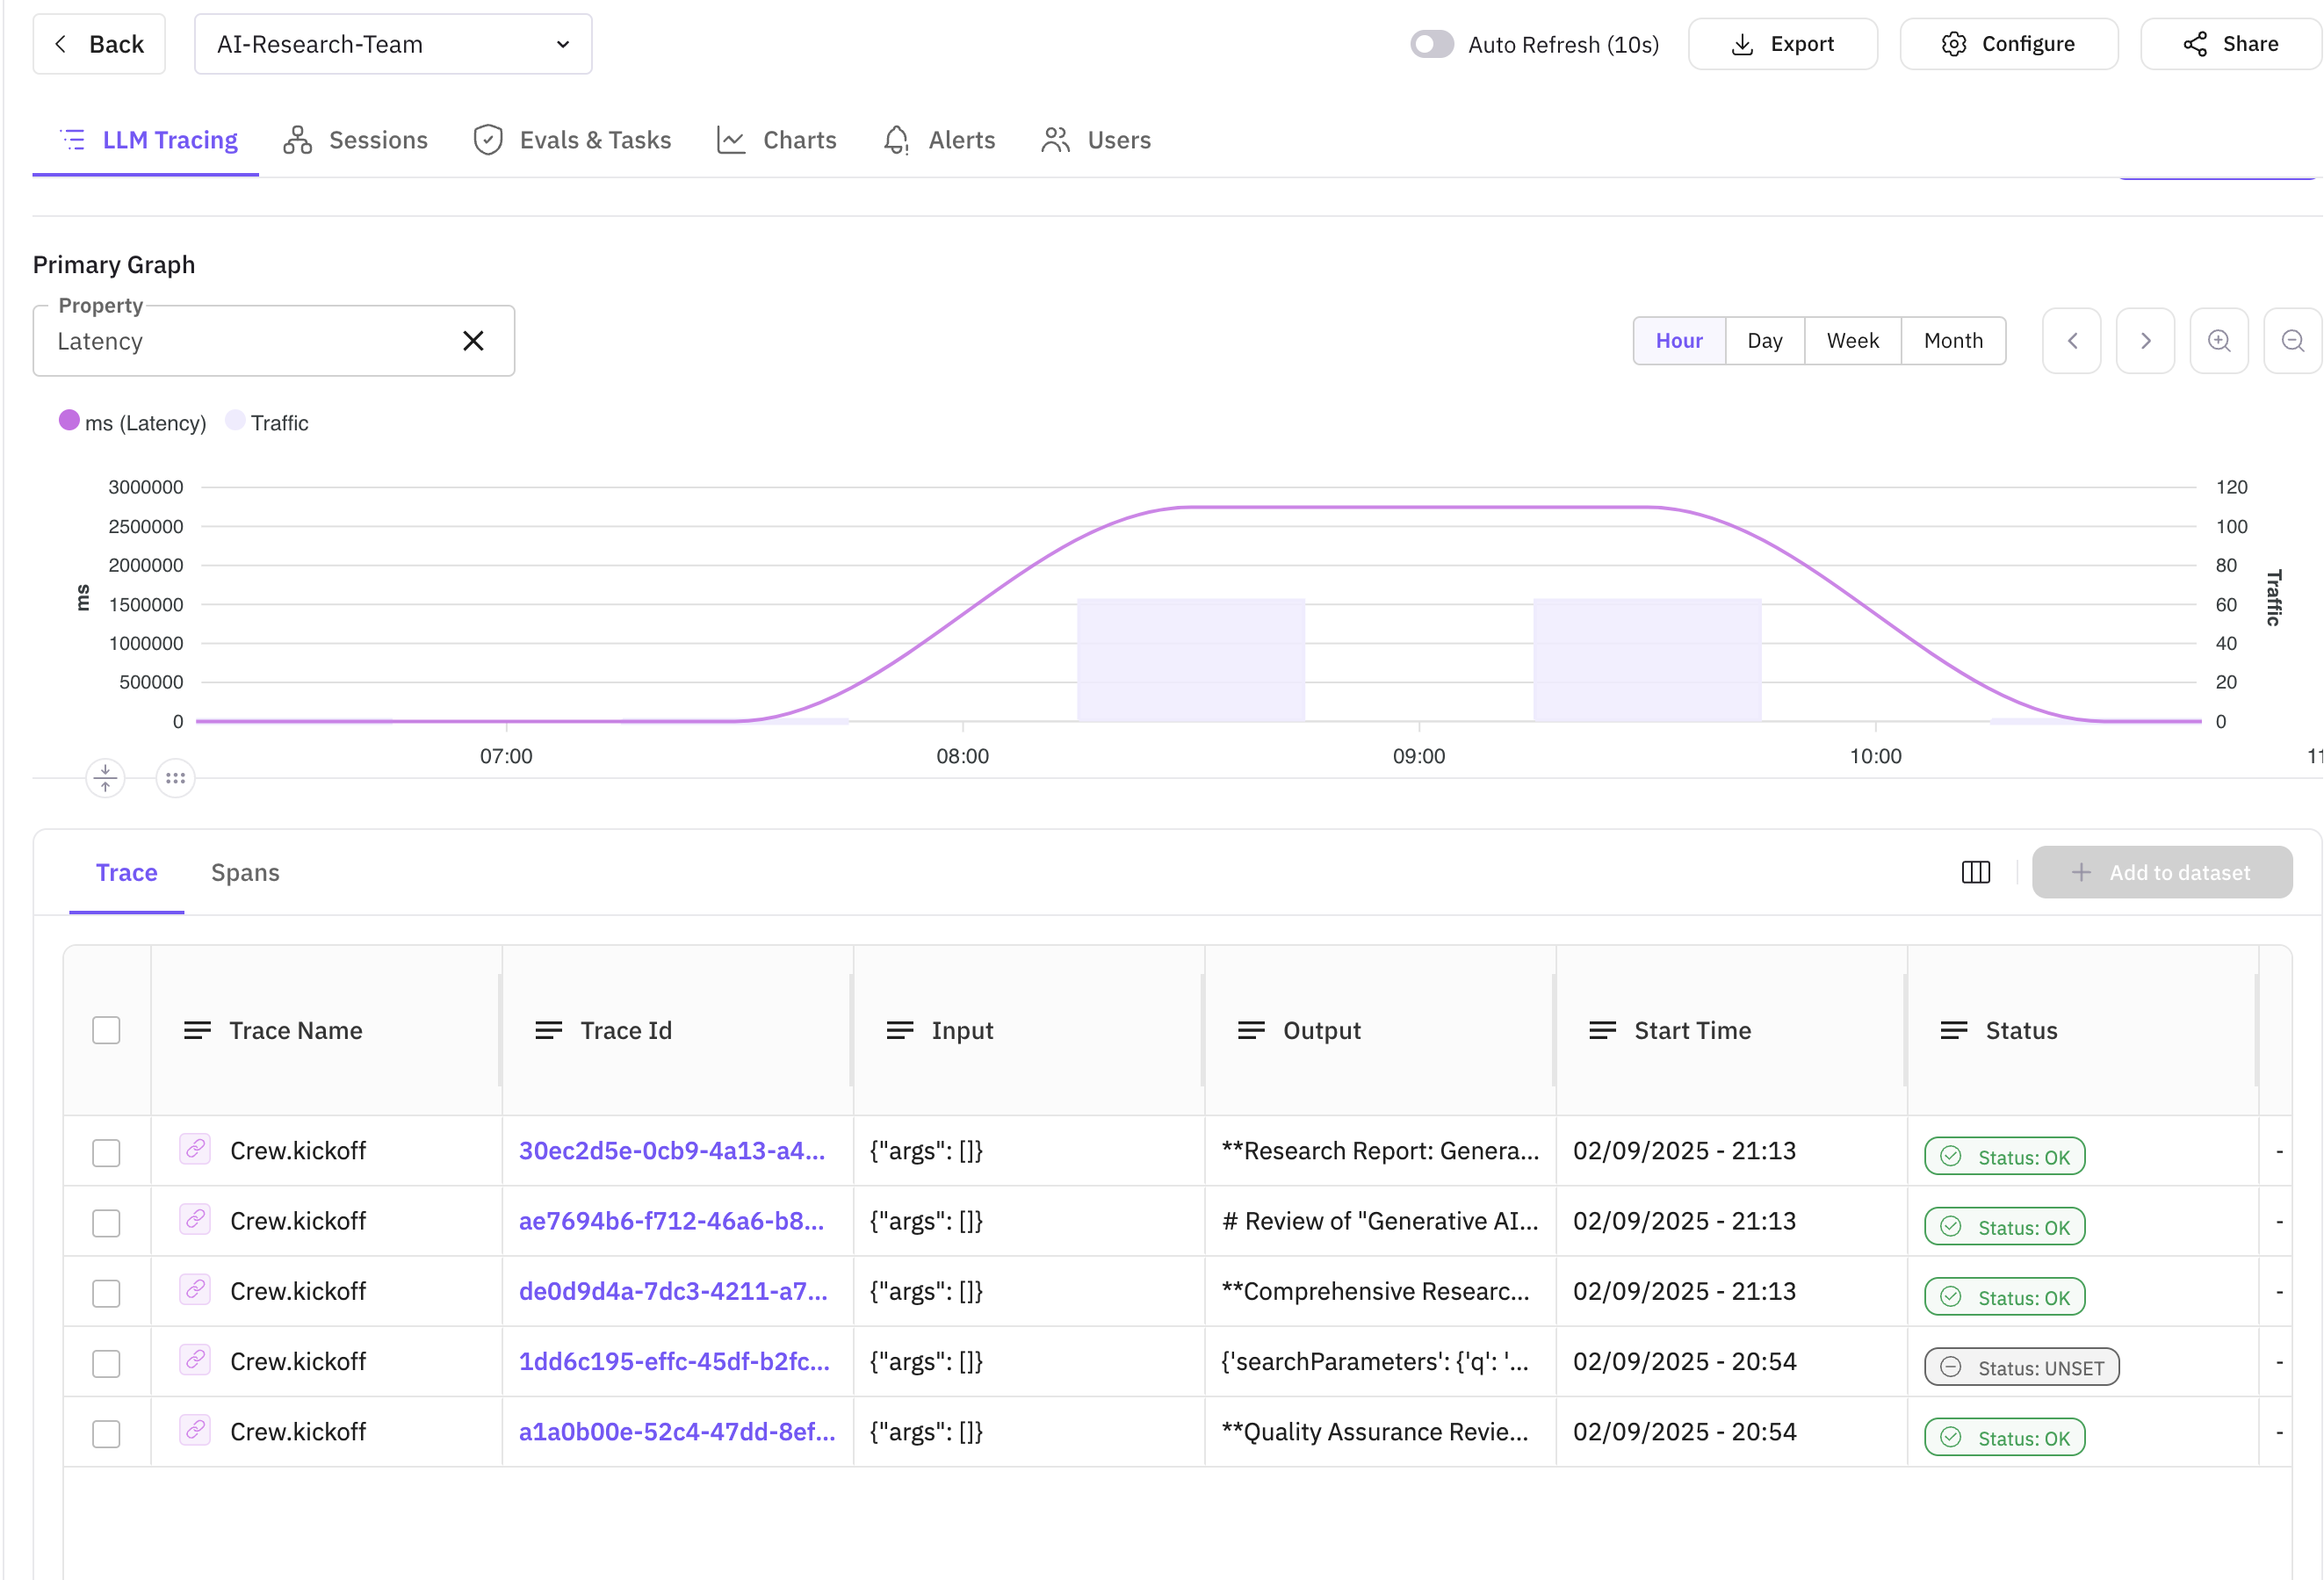
Task: Clear the Latency property filter
Action: click(473, 340)
